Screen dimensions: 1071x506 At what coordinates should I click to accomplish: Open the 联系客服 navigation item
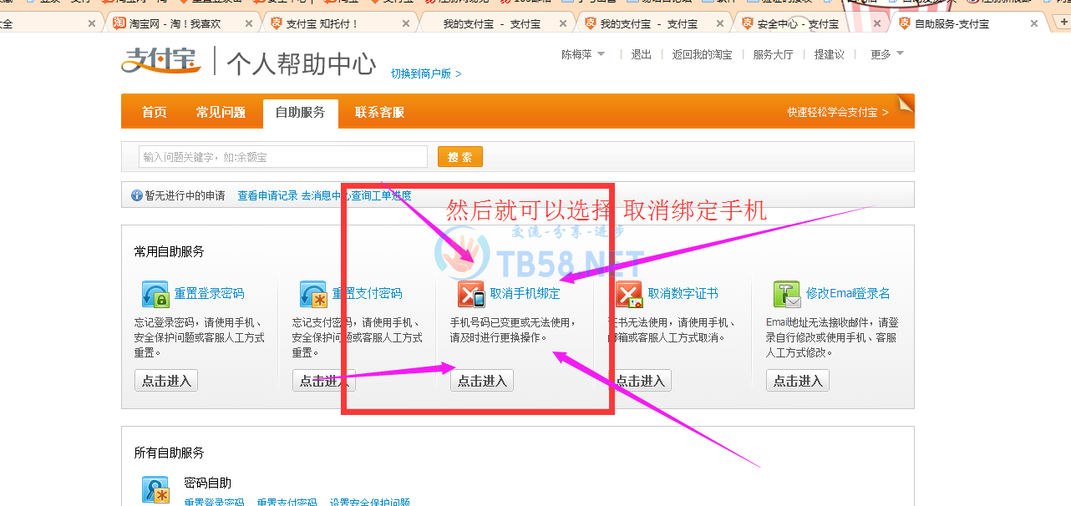click(379, 113)
